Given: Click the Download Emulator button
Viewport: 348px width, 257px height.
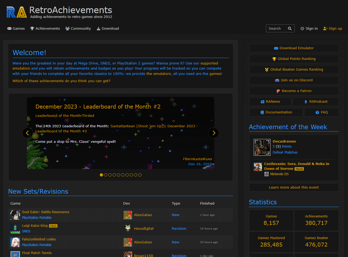Looking at the screenshot, I should (294, 48).
